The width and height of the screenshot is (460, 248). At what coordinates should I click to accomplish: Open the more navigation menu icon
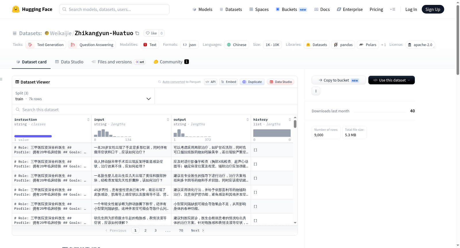392,9
